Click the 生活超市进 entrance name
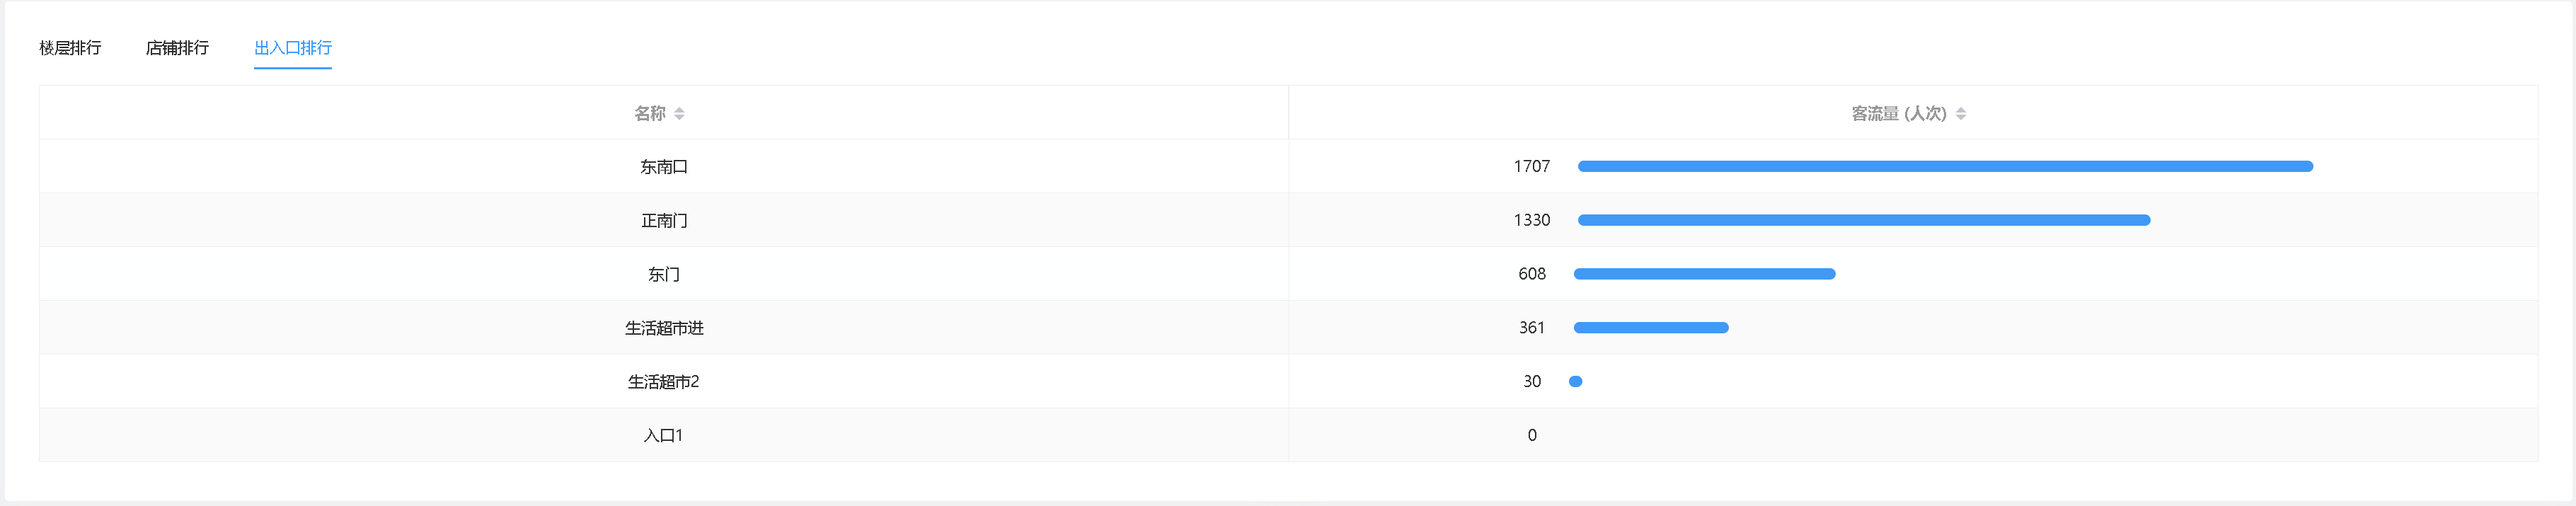The width and height of the screenshot is (2576, 506). (664, 328)
